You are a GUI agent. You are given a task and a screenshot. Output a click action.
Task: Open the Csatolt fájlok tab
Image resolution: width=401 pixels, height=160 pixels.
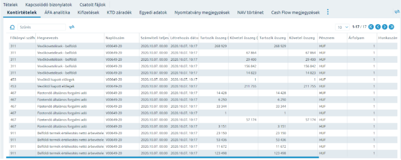tap(92, 5)
